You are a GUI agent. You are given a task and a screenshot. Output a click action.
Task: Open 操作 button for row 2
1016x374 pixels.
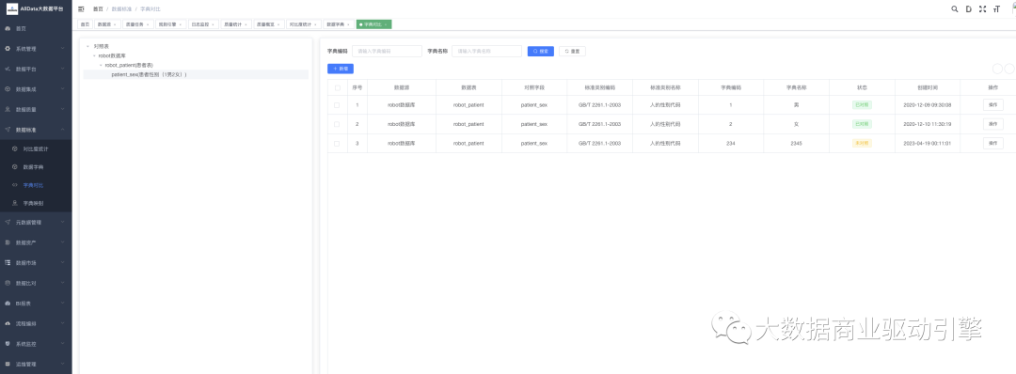point(992,124)
